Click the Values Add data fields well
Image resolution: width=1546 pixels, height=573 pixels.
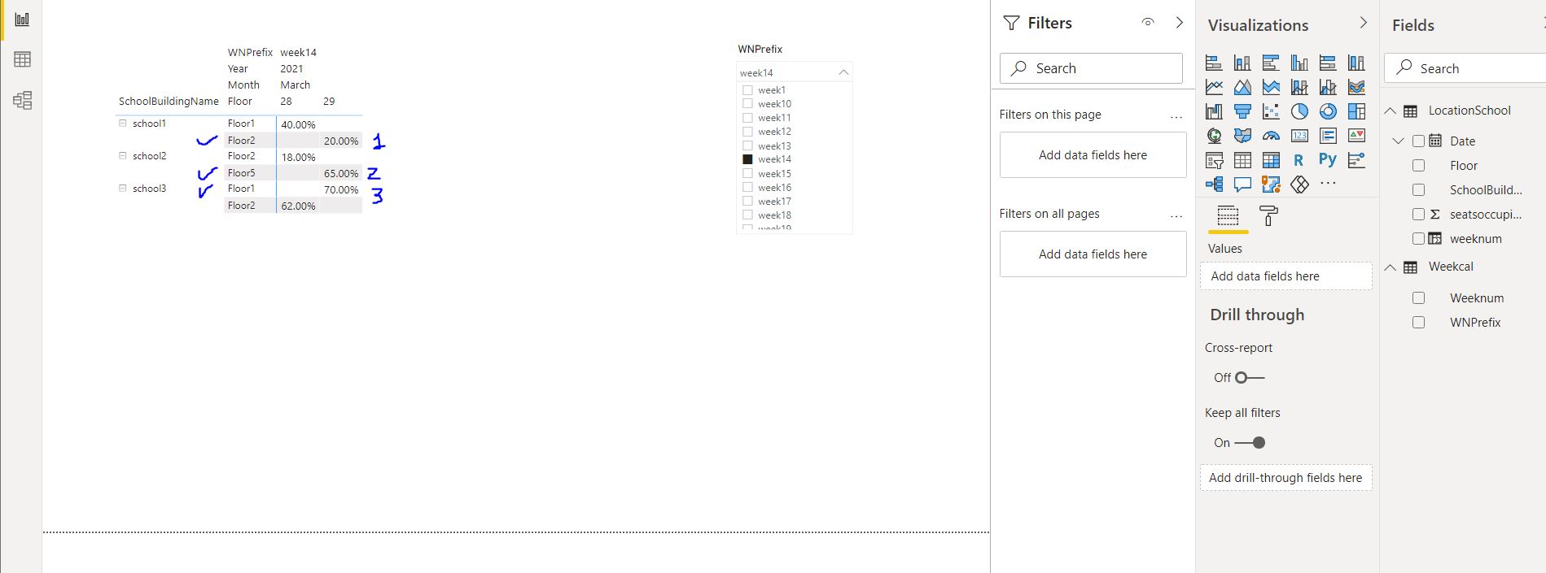1286,276
